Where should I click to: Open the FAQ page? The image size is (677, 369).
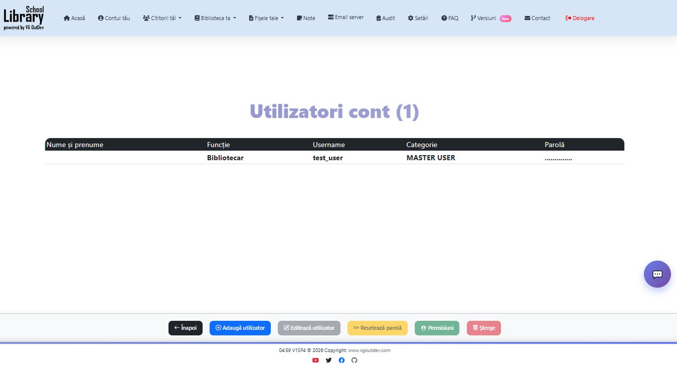point(450,18)
